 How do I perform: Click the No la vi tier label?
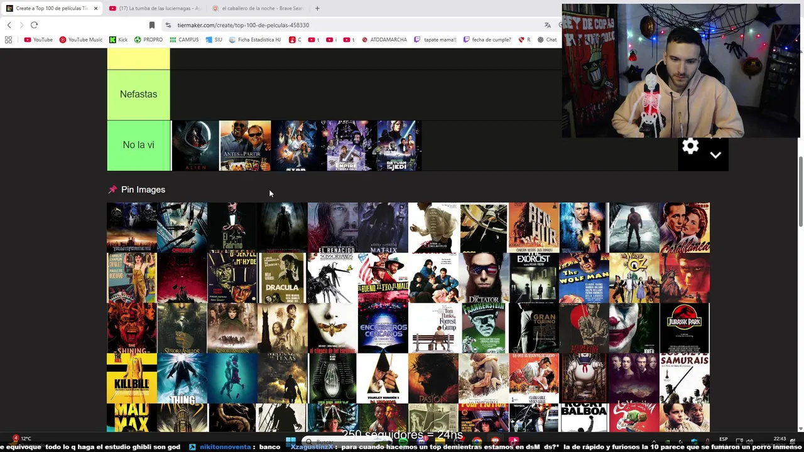[138, 145]
